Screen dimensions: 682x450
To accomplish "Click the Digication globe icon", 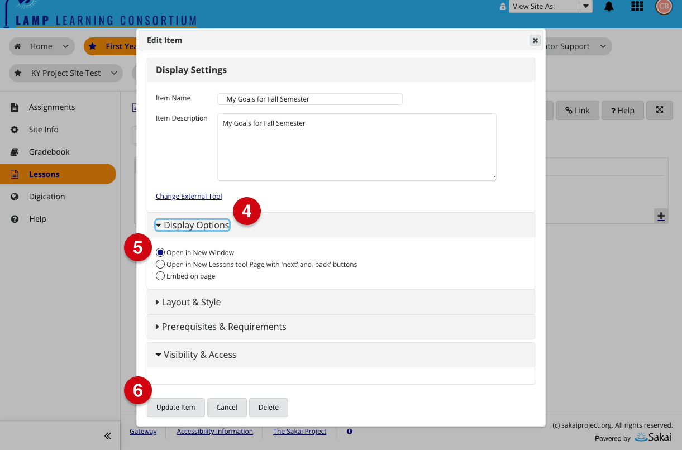I will click(x=15, y=197).
